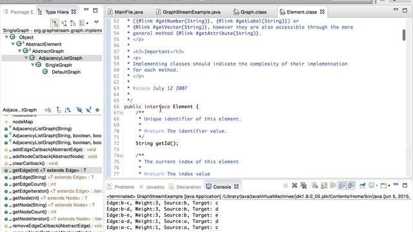This screenshot has width=413, height=232.
Task: Collapse the Object node in hierarchy tree
Action: [x=6, y=37]
